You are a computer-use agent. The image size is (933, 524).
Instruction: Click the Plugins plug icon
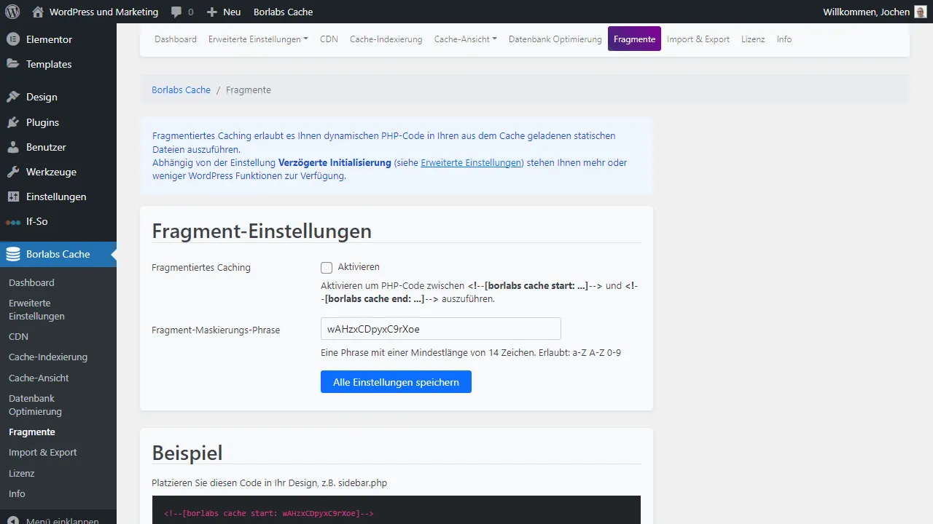point(12,122)
